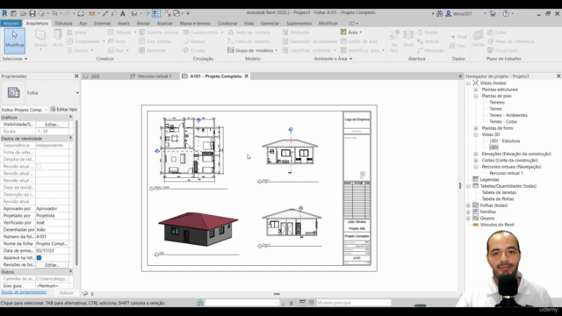The height and width of the screenshot is (316, 562).
Task: Select 'Tabela de Portas' in project browser
Action: click(x=498, y=199)
